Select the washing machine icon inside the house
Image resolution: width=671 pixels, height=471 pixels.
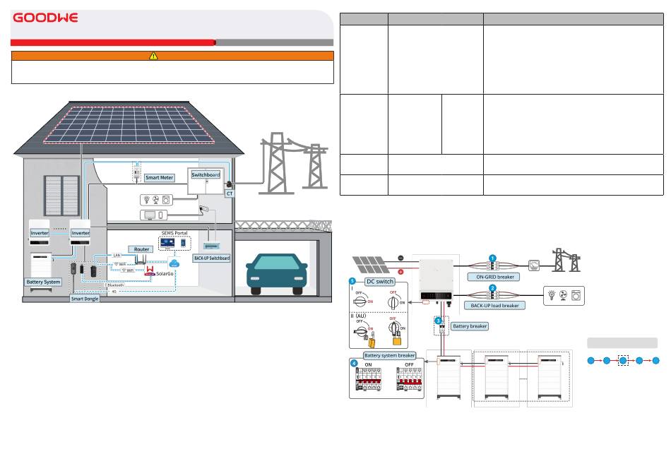166,200
